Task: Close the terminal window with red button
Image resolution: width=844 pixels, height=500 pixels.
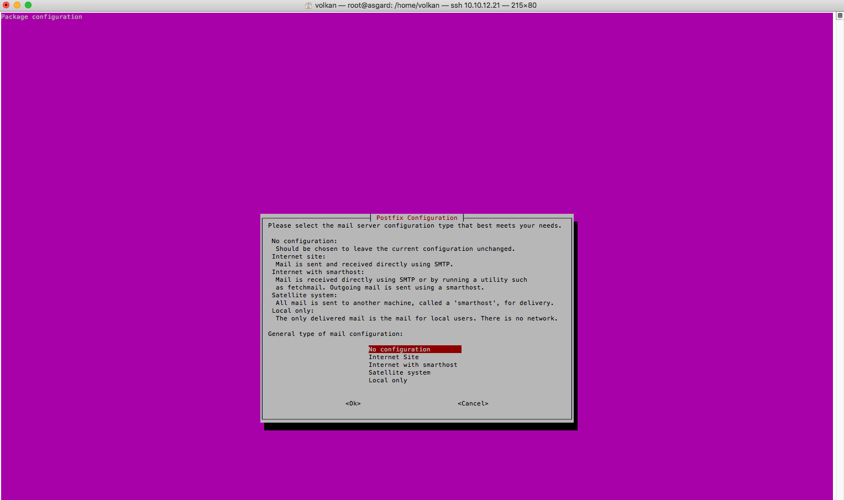Action: click(6, 5)
